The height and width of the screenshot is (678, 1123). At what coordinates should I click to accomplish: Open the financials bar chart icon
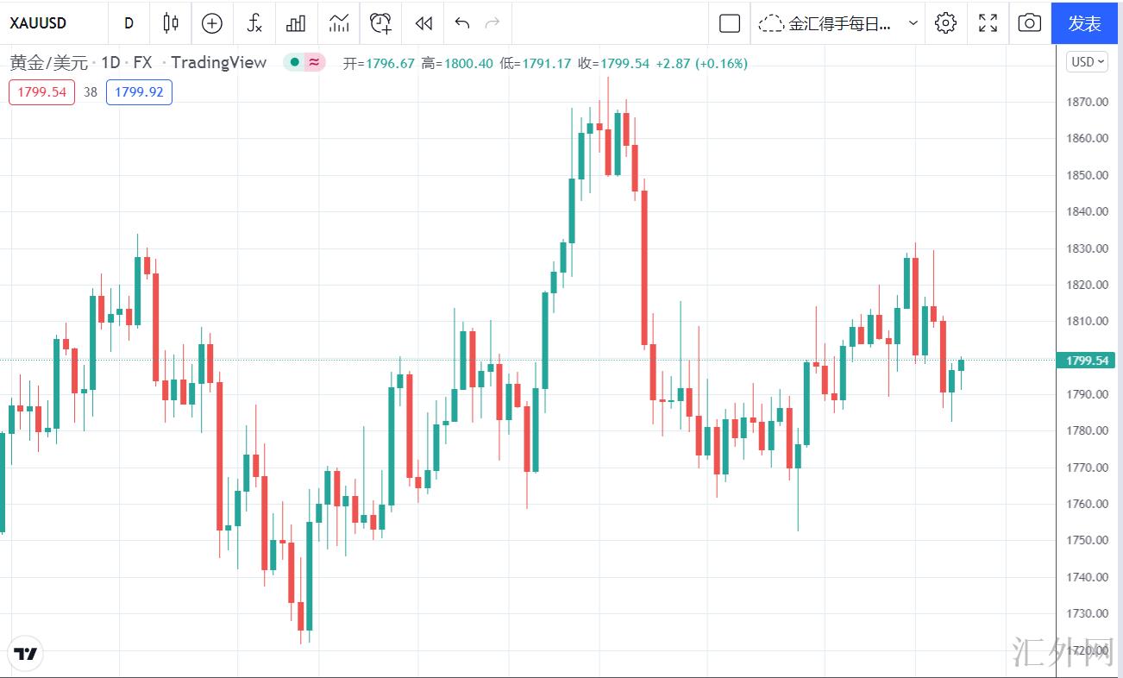pyautogui.click(x=296, y=23)
